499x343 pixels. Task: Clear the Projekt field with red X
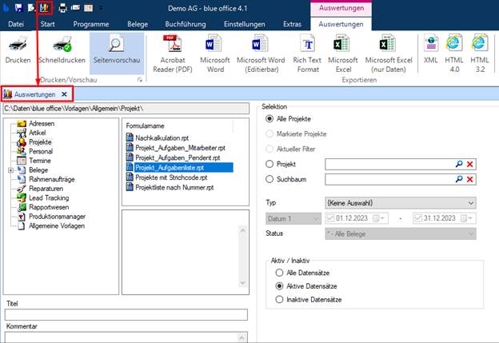[469, 164]
